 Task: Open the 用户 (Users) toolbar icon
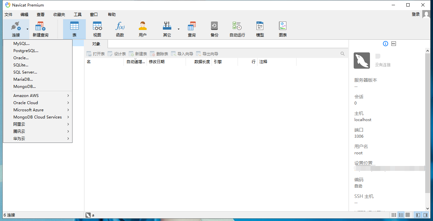pos(142,29)
